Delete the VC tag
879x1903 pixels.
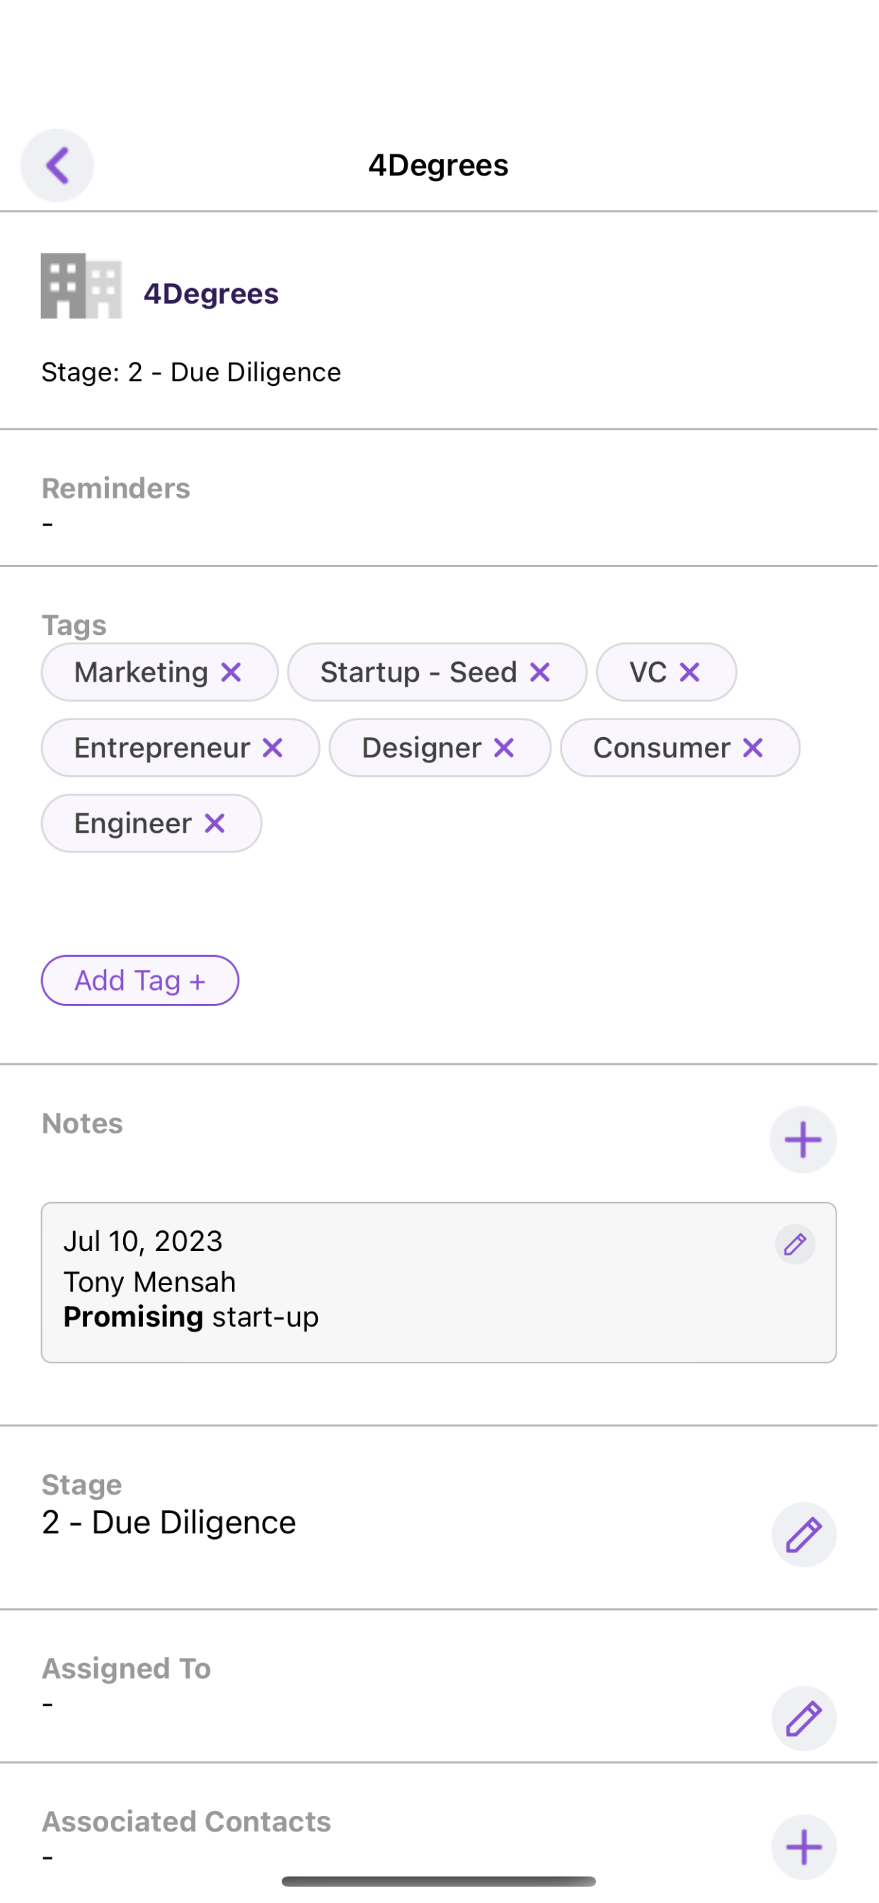tap(689, 673)
